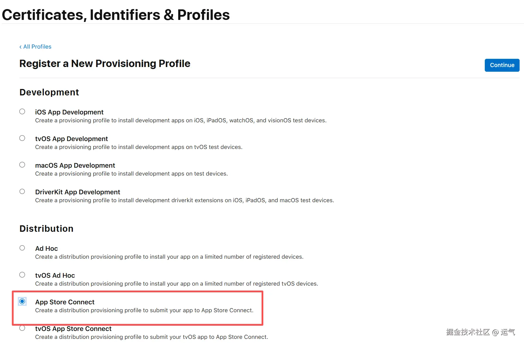Click the tvOS Ad Hoc label
The height and width of the screenshot is (345, 524).
tap(55, 276)
